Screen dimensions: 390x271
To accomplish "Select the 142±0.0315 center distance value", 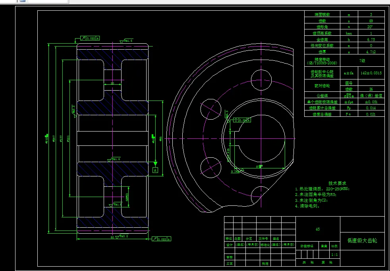I will coord(371,73).
